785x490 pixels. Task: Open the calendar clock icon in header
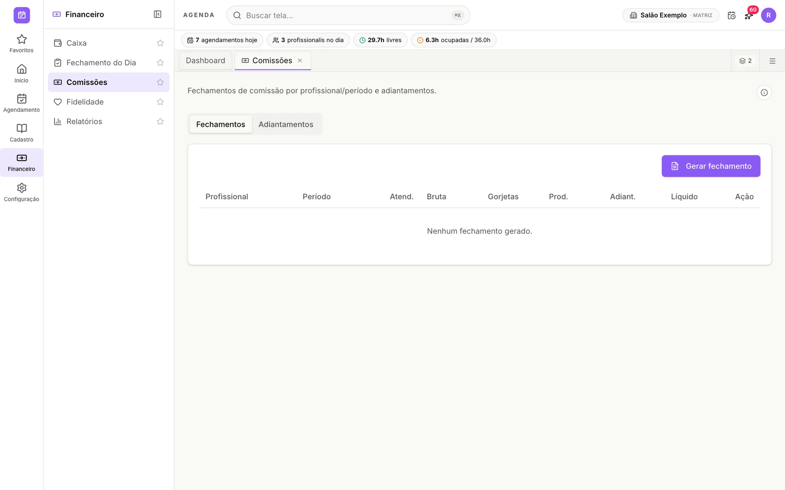coord(731,16)
